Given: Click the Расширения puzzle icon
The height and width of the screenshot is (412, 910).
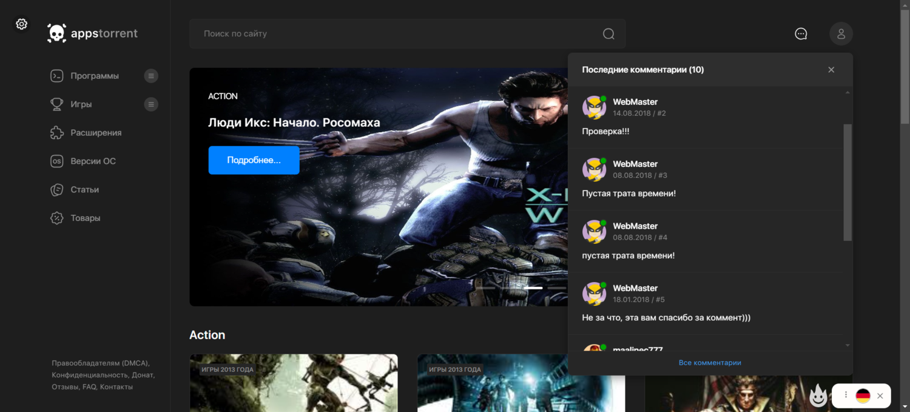Looking at the screenshot, I should (x=57, y=133).
